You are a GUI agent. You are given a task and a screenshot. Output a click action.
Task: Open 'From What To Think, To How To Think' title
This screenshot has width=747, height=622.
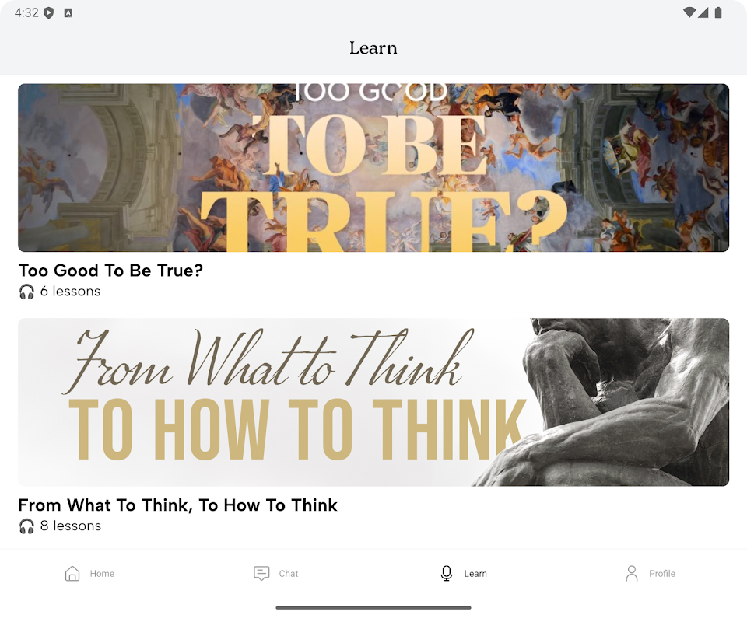click(177, 505)
